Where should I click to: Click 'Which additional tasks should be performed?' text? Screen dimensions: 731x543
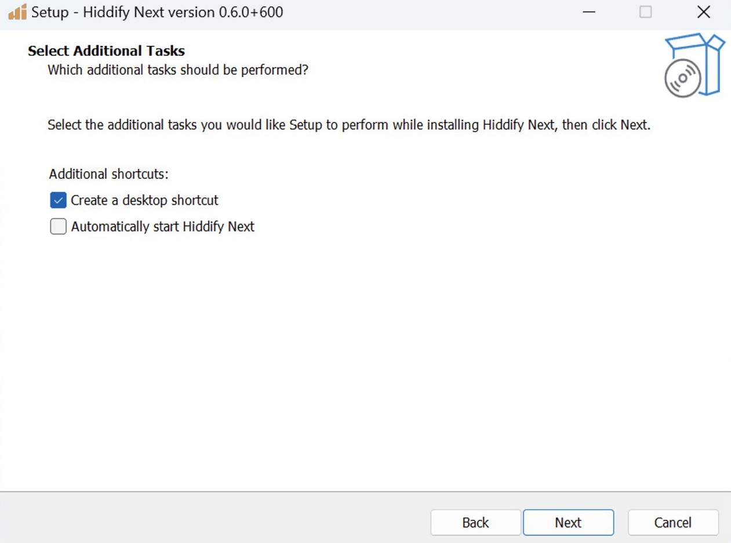pos(177,70)
